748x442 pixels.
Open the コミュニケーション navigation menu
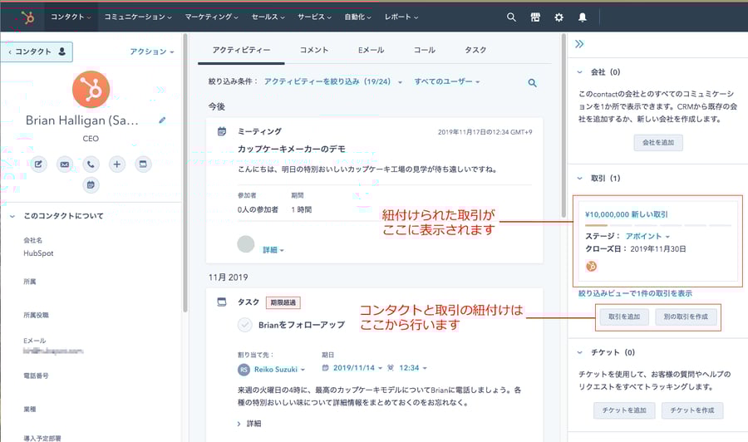[x=138, y=17]
